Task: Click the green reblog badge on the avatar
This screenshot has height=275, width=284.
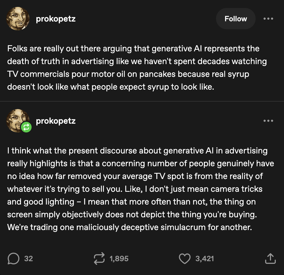Action: coord(26,127)
